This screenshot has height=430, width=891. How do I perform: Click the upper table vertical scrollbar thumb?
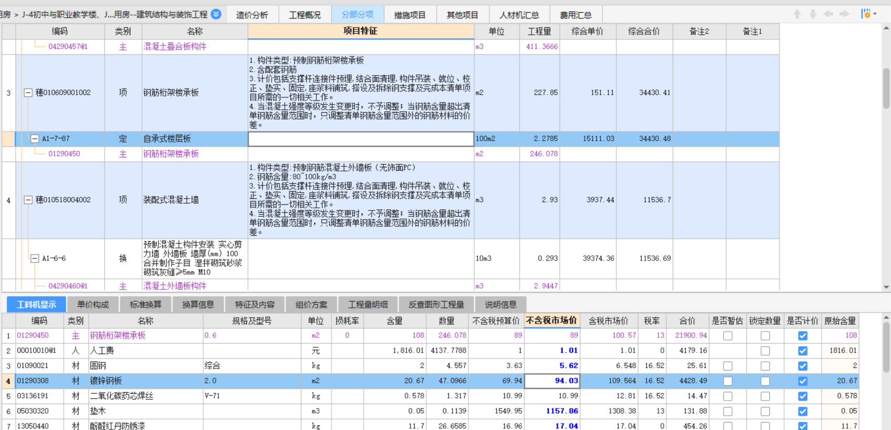coord(886,88)
